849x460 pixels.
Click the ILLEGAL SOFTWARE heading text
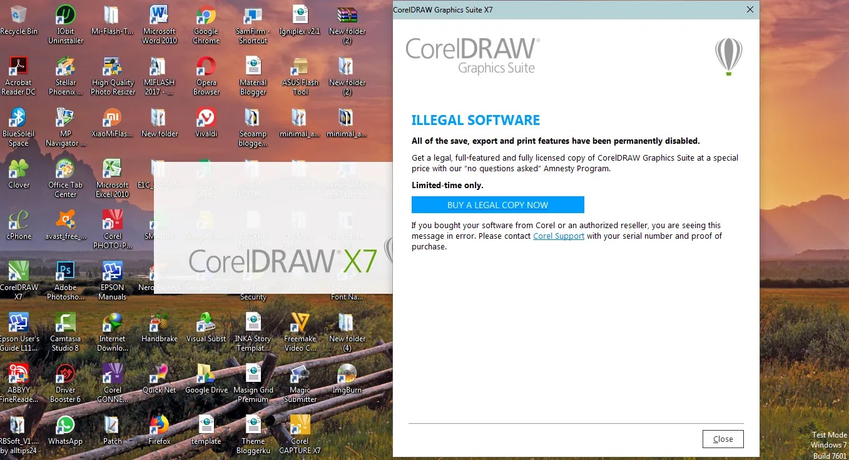tap(475, 121)
